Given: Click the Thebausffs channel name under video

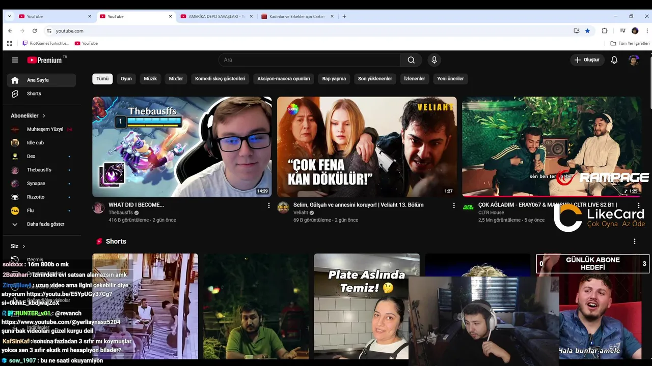Looking at the screenshot, I should coord(121,212).
